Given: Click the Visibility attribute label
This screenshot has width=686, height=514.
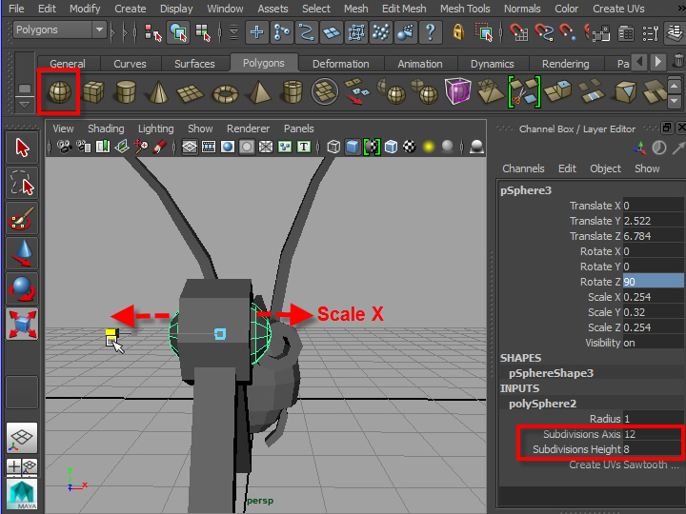Looking at the screenshot, I should pos(603,343).
